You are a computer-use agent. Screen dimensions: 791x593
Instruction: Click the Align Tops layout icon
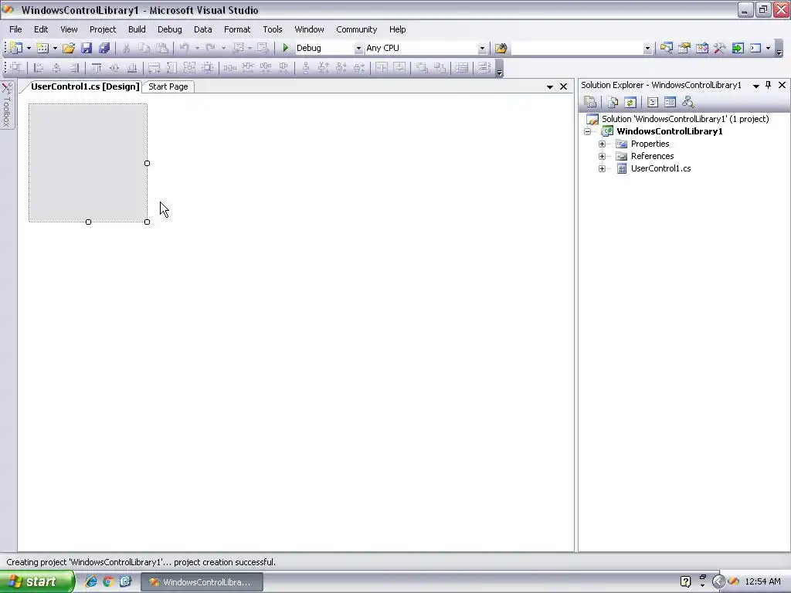[96, 68]
